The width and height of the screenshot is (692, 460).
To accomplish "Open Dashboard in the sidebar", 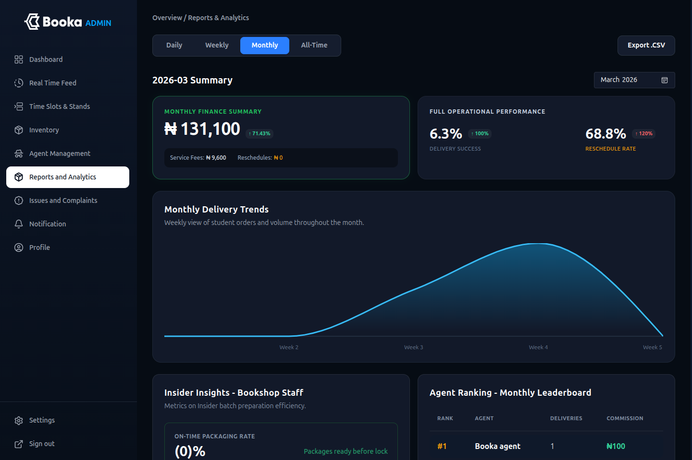I will 68,59.
